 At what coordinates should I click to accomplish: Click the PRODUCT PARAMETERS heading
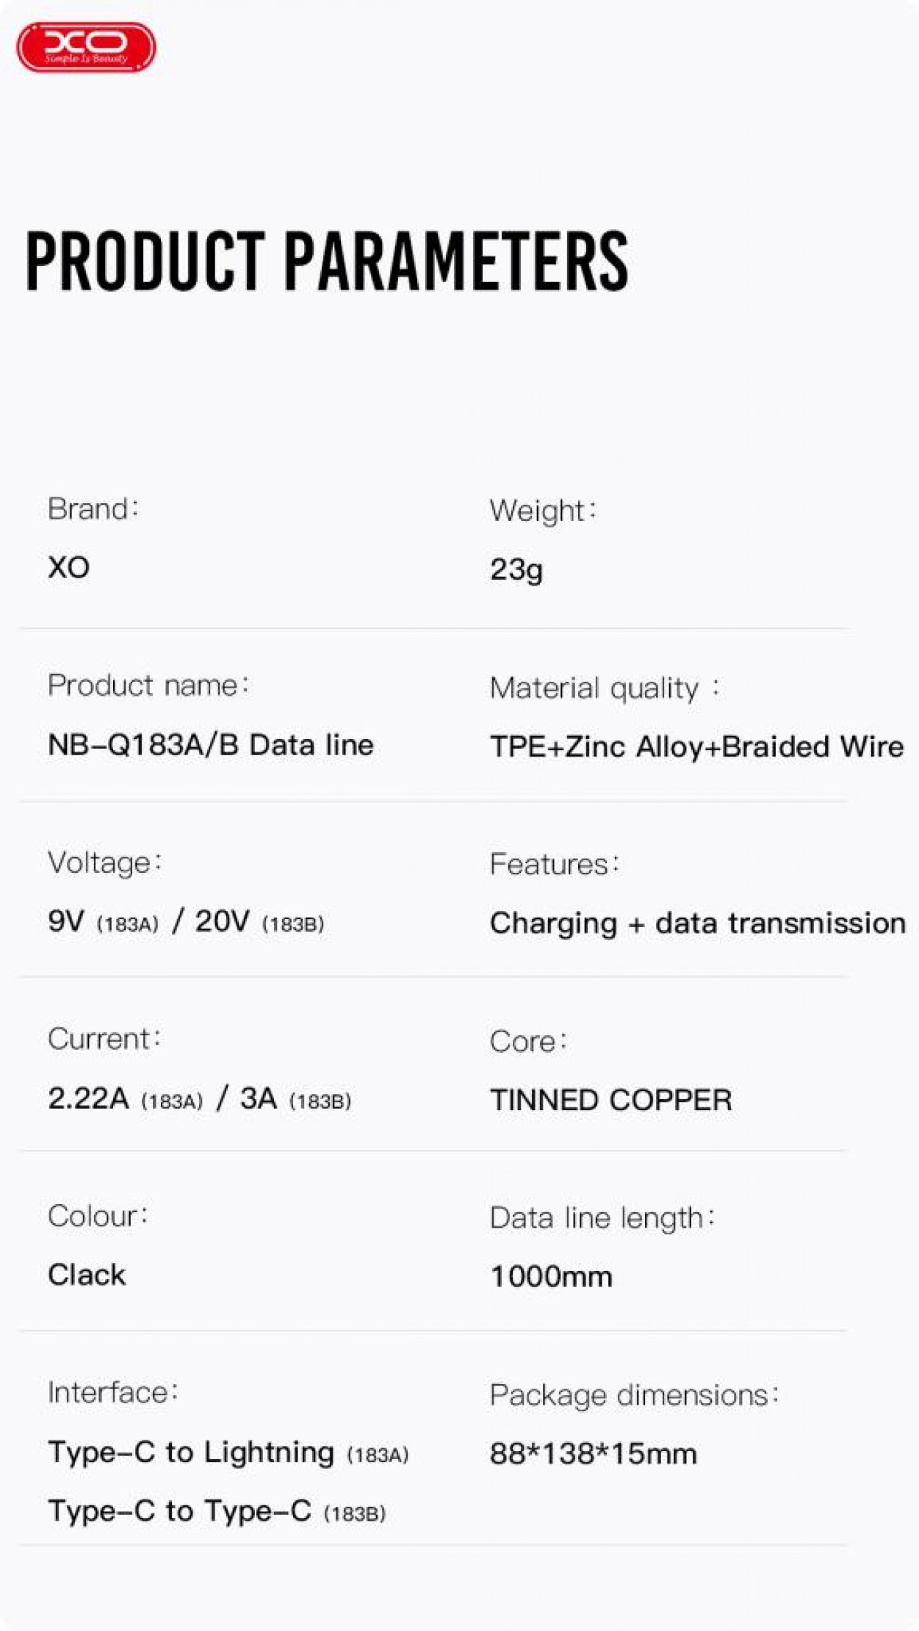(x=327, y=261)
